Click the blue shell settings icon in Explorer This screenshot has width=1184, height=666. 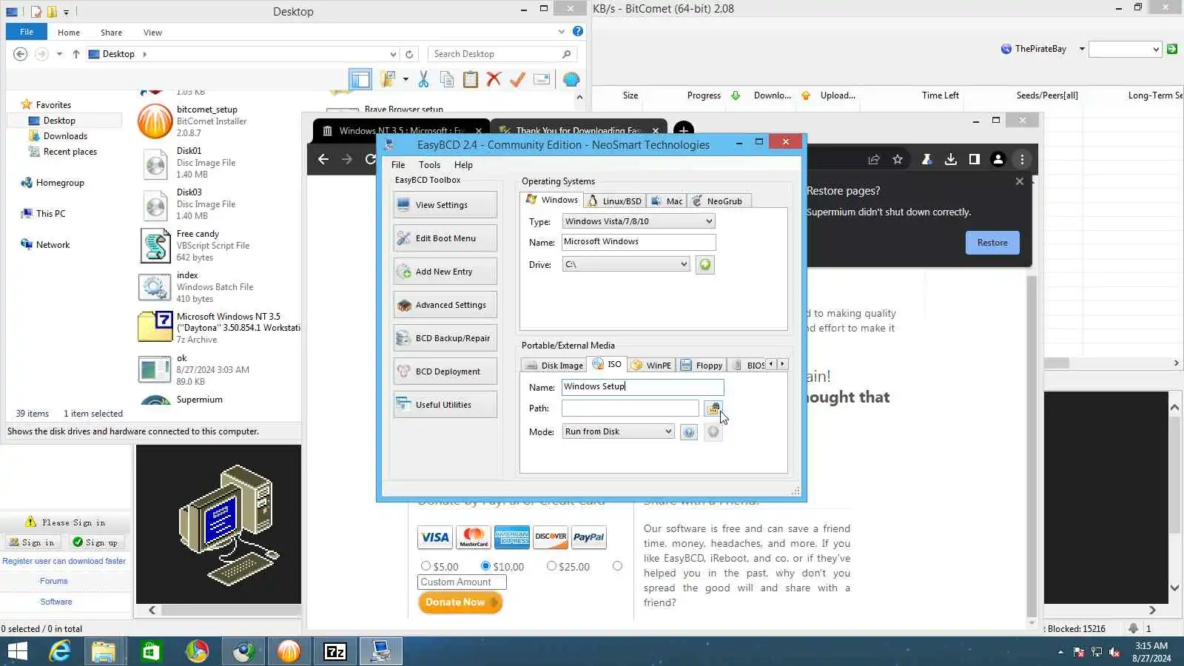click(571, 79)
